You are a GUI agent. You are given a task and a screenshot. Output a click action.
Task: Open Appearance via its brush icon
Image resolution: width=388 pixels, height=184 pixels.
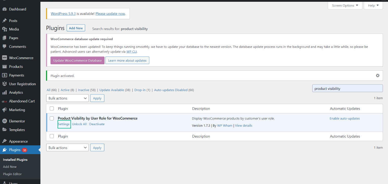pyautogui.click(x=5, y=141)
